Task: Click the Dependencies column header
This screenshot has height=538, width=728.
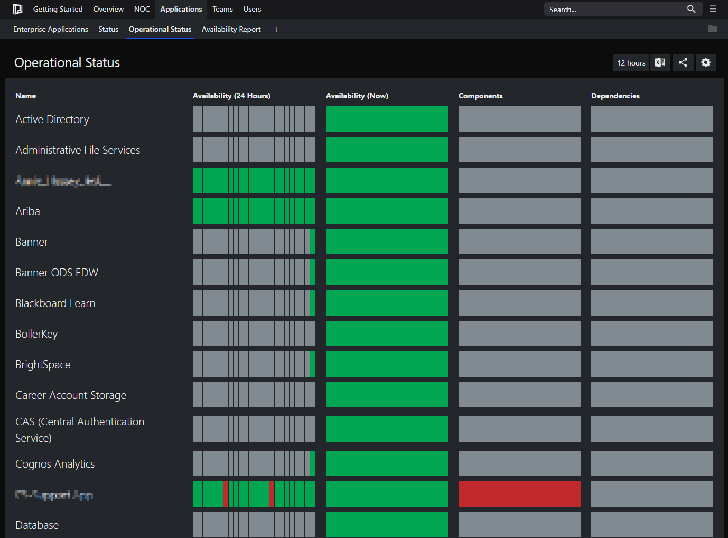Action: tap(615, 96)
